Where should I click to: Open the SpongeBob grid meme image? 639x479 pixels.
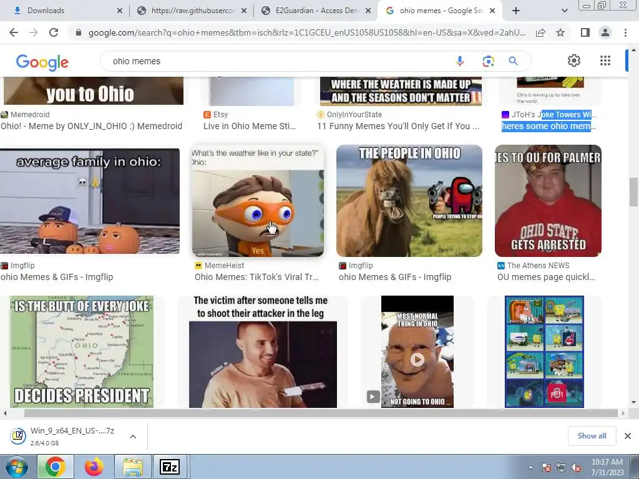point(544,352)
